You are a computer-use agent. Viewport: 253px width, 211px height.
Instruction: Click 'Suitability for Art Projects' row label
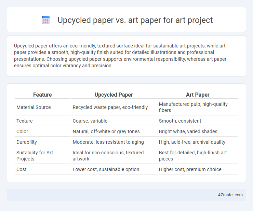click(x=35, y=156)
